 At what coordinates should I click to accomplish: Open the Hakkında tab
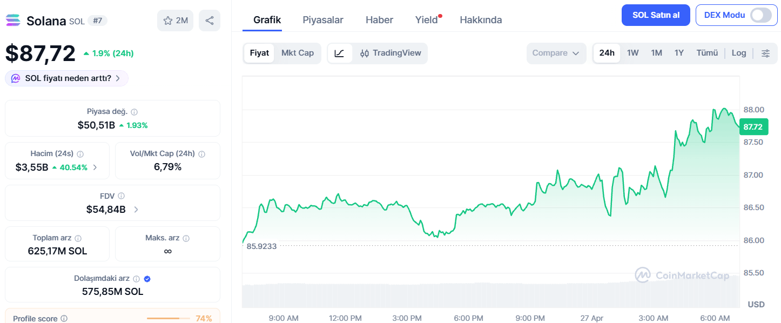(481, 20)
